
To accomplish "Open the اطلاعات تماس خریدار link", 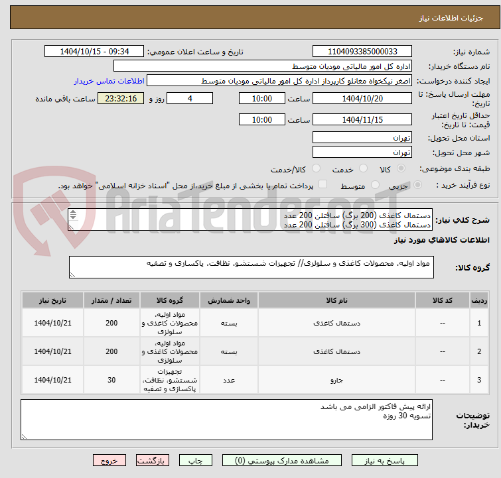I will (109, 81).
